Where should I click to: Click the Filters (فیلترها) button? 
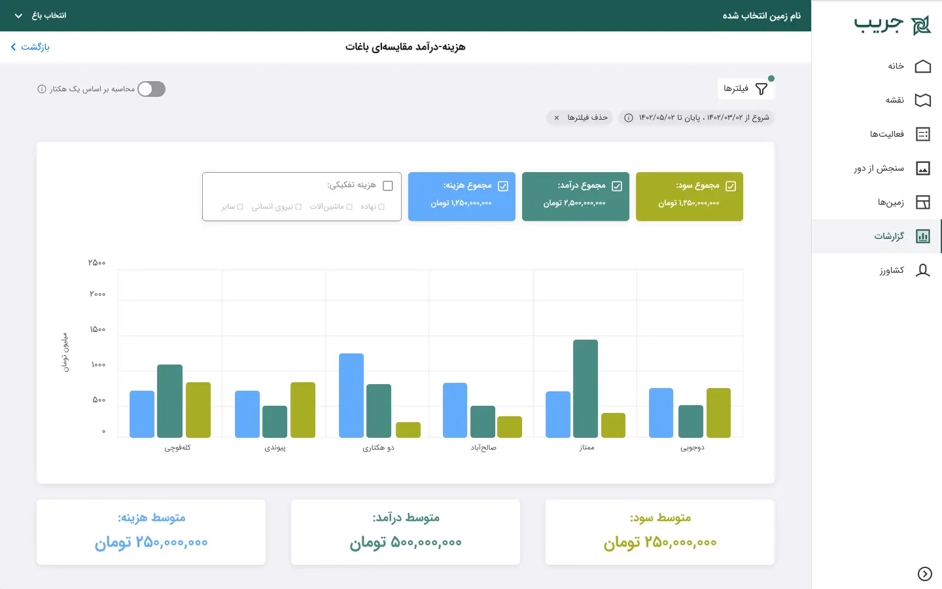coord(746,89)
